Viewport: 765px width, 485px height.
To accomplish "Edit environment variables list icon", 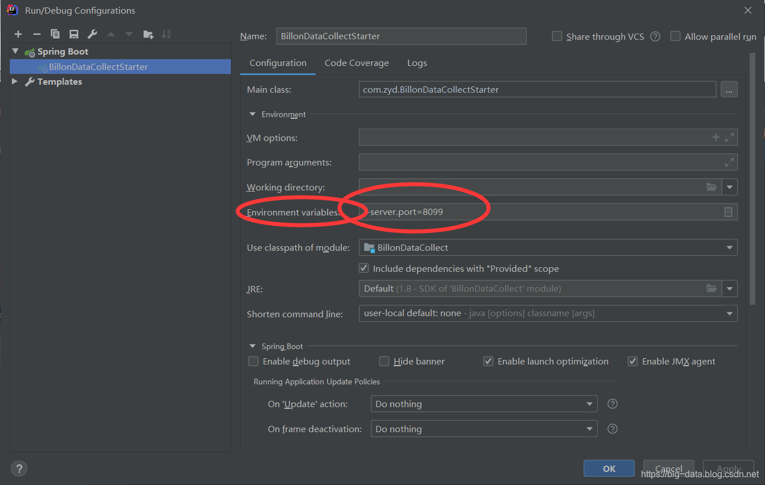I will 729,212.
